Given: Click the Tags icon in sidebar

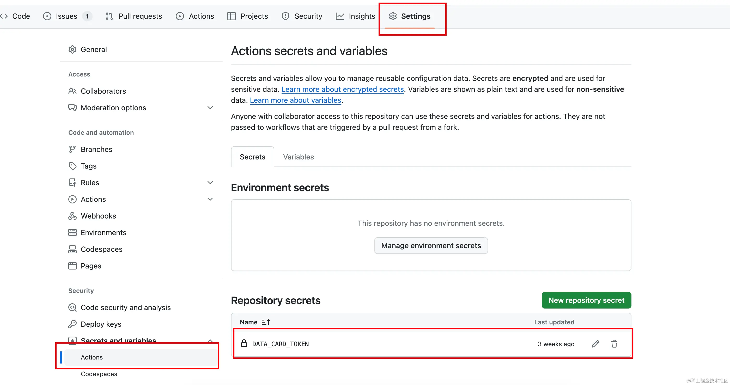Looking at the screenshot, I should tap(72, 166).
